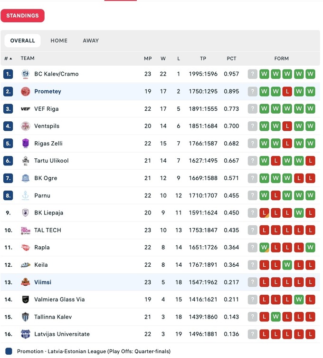Image resolution: width=323 pixels, height=358 pixels.
Task: Click the BC Kalev/Cramo team logo
Action: pos(25,74)
